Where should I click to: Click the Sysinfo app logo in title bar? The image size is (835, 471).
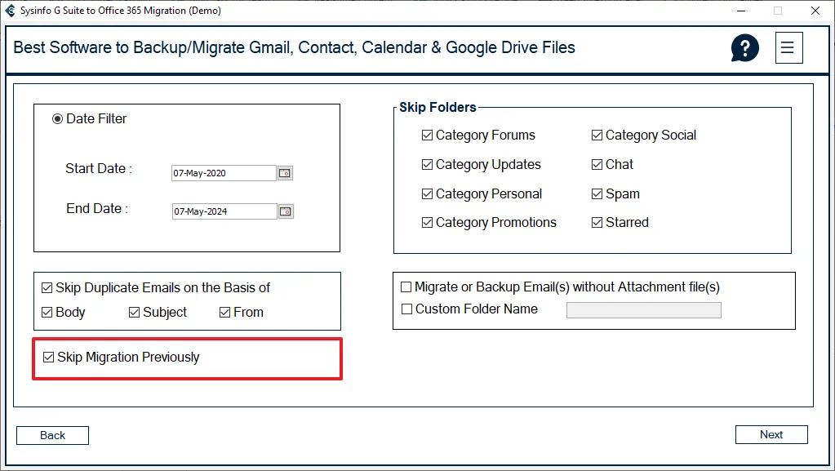10,10
